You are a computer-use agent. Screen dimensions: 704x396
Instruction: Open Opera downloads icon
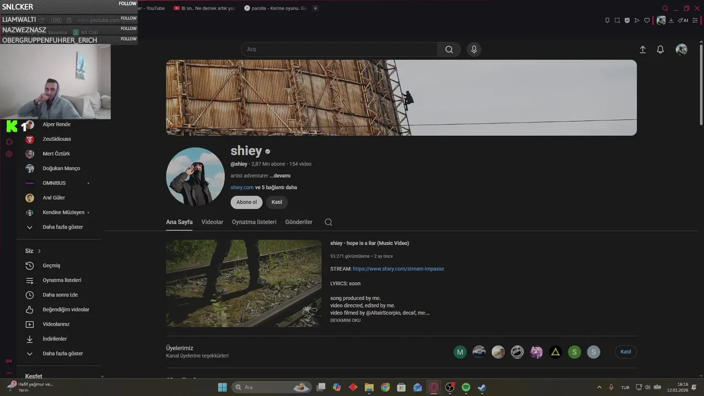tap(671, 20)
